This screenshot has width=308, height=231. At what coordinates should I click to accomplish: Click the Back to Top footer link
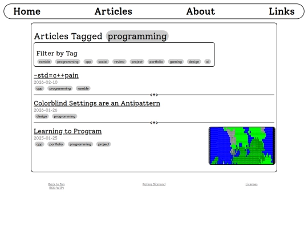pos(56,184)
